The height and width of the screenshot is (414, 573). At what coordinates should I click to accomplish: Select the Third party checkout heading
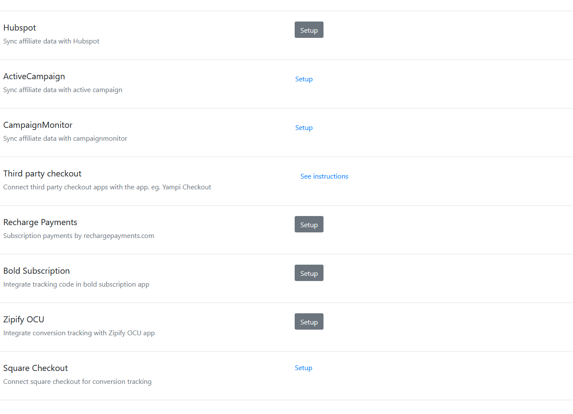pos(42,173)
